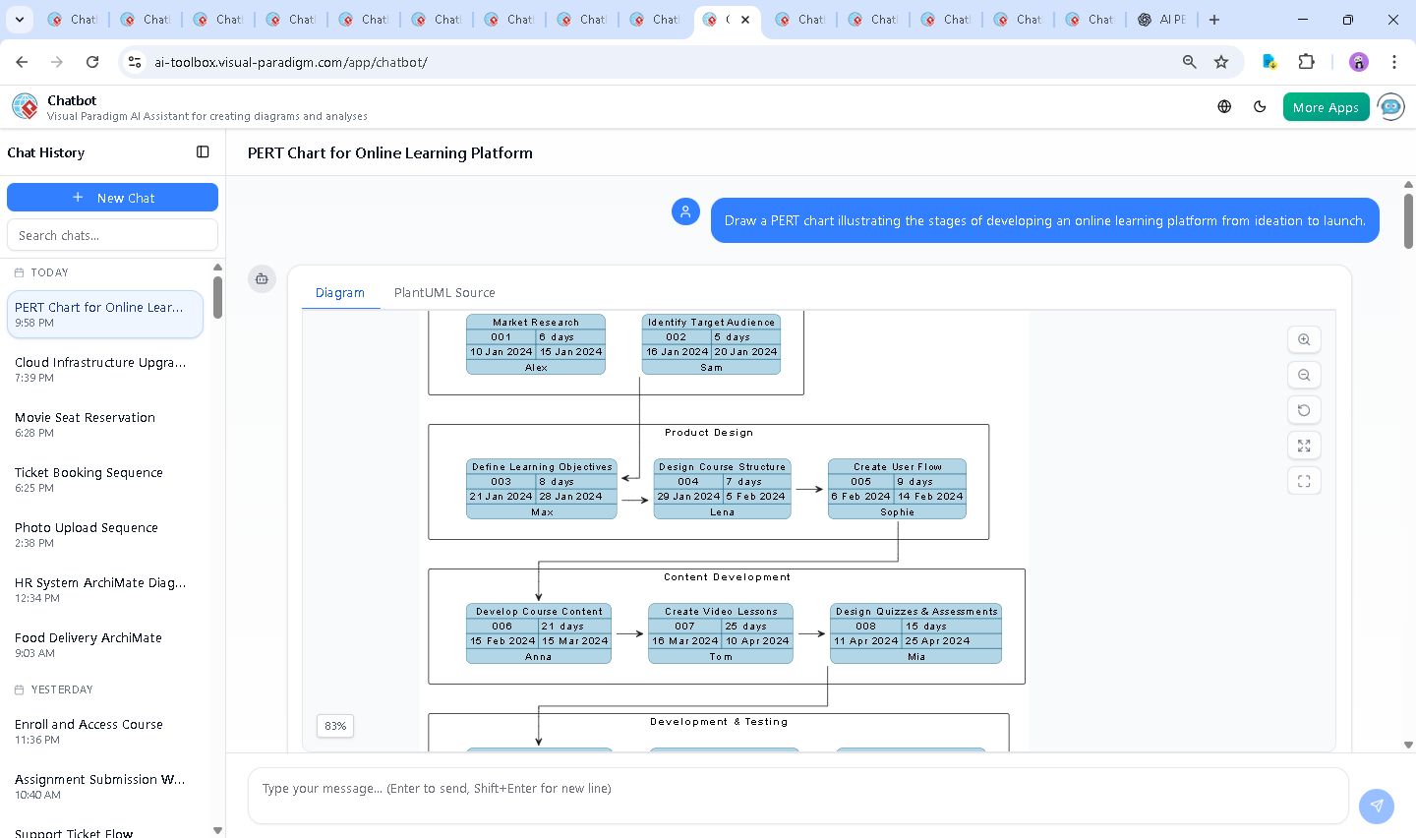Click the chatbot assistant icon in the header

point(1390,106)
